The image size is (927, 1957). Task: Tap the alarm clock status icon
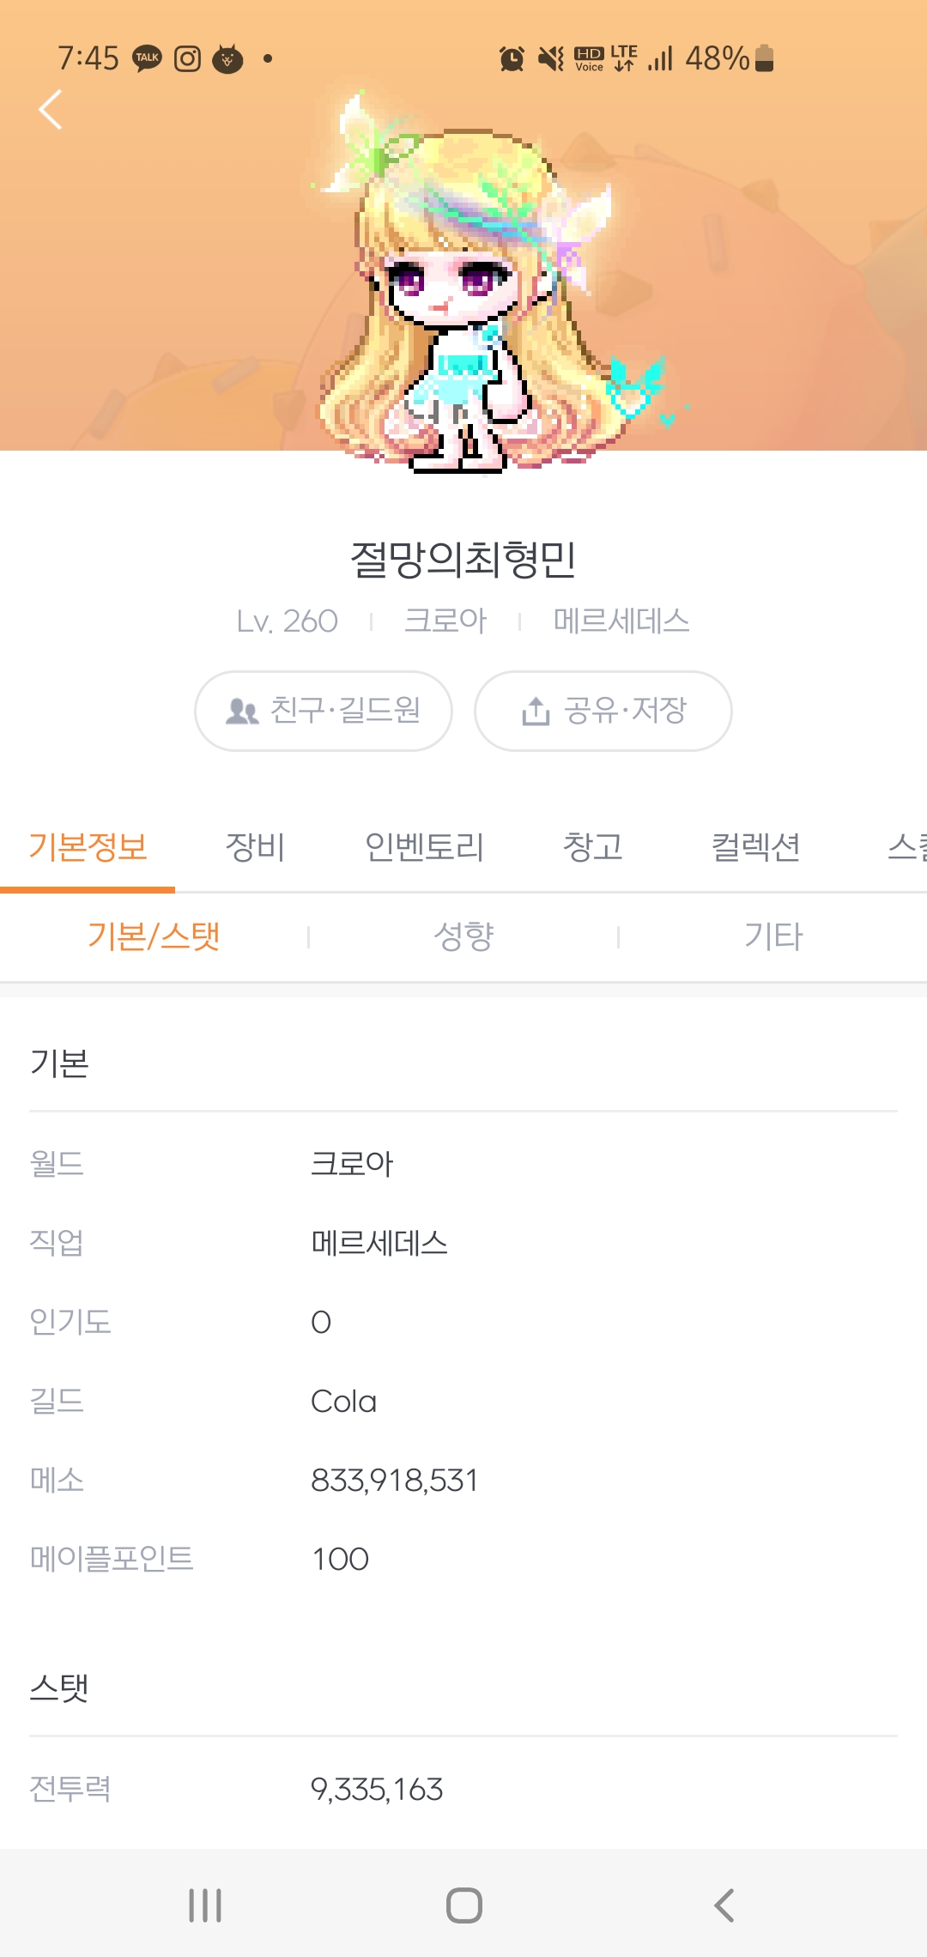coord(512,58)
